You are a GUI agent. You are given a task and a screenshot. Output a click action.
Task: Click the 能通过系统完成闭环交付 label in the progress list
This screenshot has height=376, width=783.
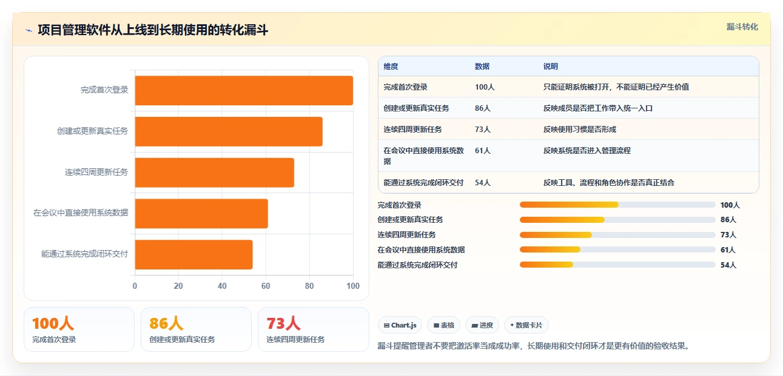point(418,265)
